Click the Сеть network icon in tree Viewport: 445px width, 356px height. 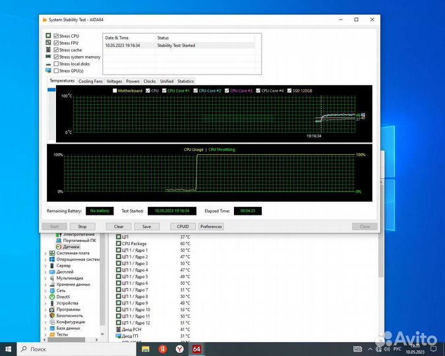point(52,290)
